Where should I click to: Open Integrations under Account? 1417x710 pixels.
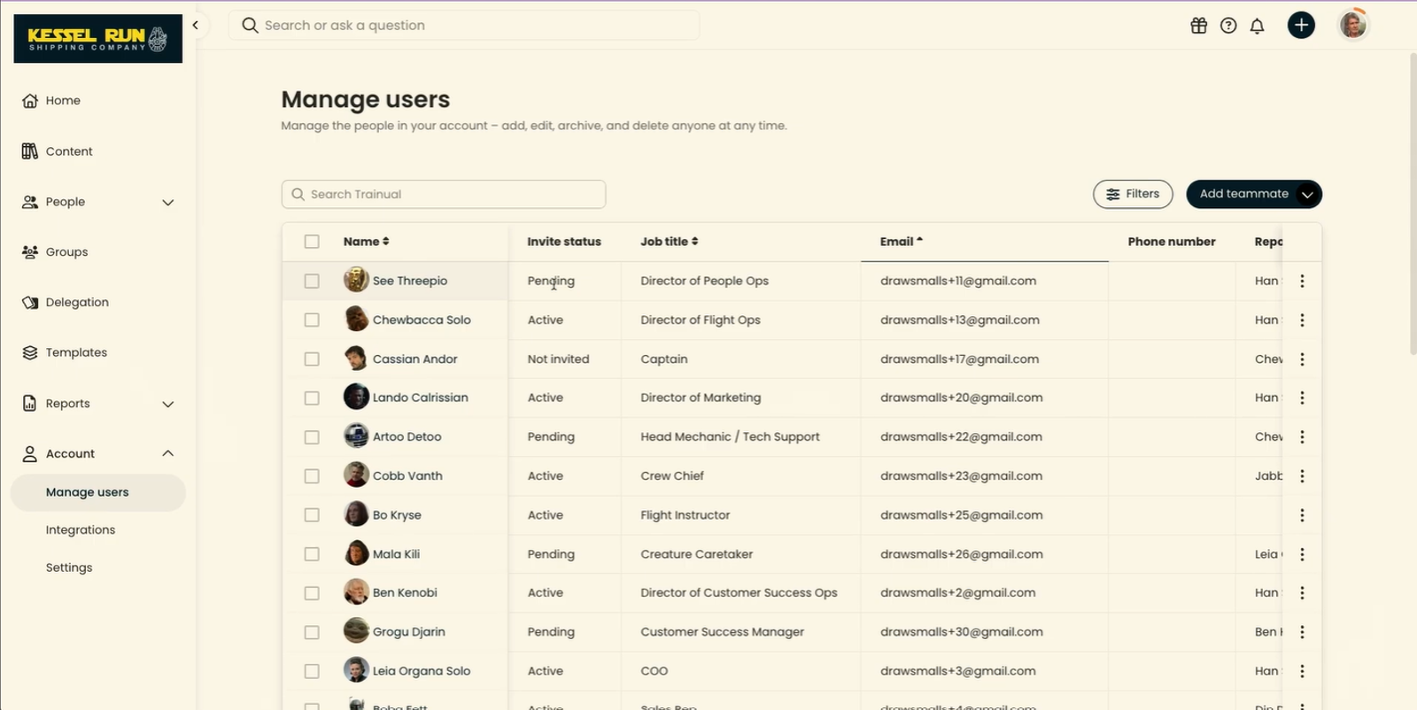(81, 530)
